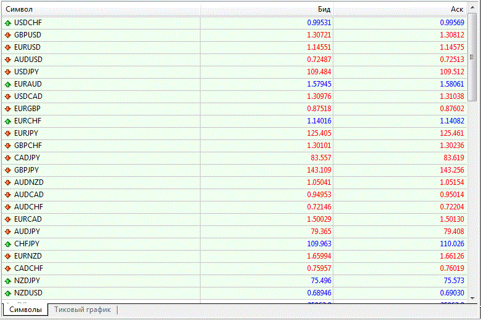Click the NZDUSD up arrow icon
The image size is (481, 320).
tap(7, 293)
